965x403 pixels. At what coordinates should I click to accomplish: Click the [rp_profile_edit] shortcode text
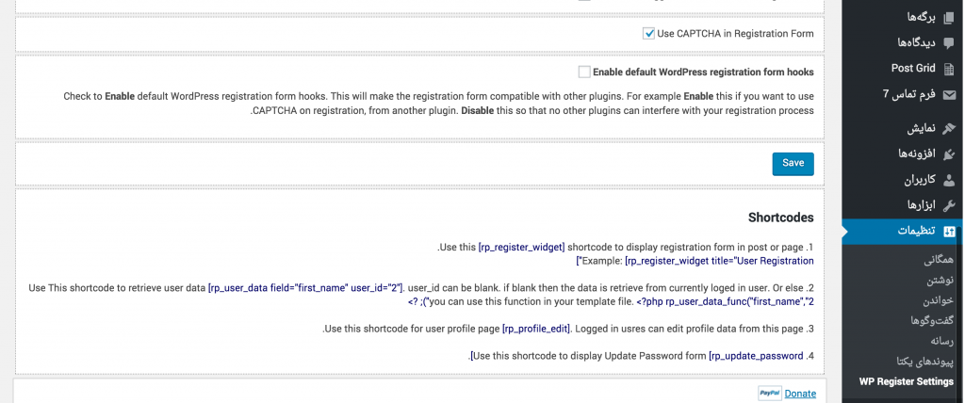536,330
